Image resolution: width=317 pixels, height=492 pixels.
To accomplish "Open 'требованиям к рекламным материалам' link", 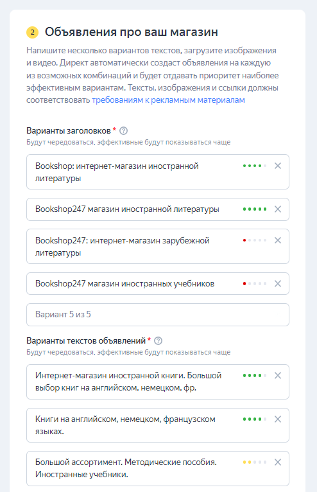I will point(168,100).
